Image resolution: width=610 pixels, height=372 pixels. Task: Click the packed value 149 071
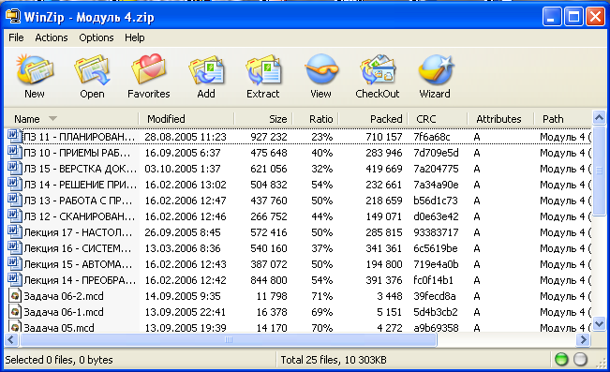(384, 216)
